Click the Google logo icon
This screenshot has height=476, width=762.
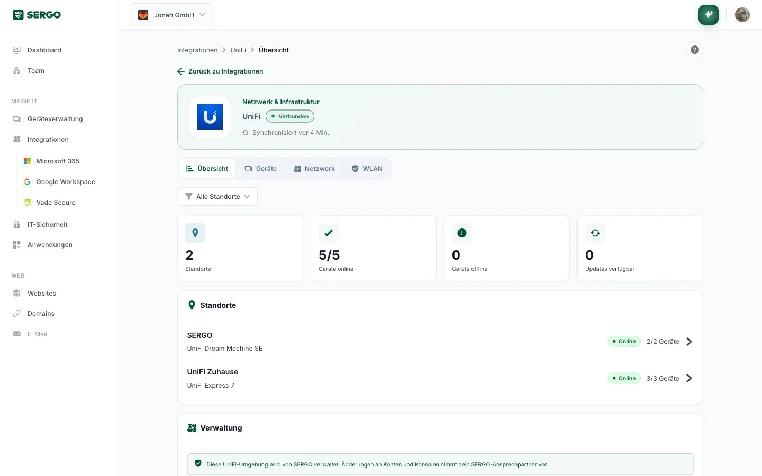coord(27,182)
